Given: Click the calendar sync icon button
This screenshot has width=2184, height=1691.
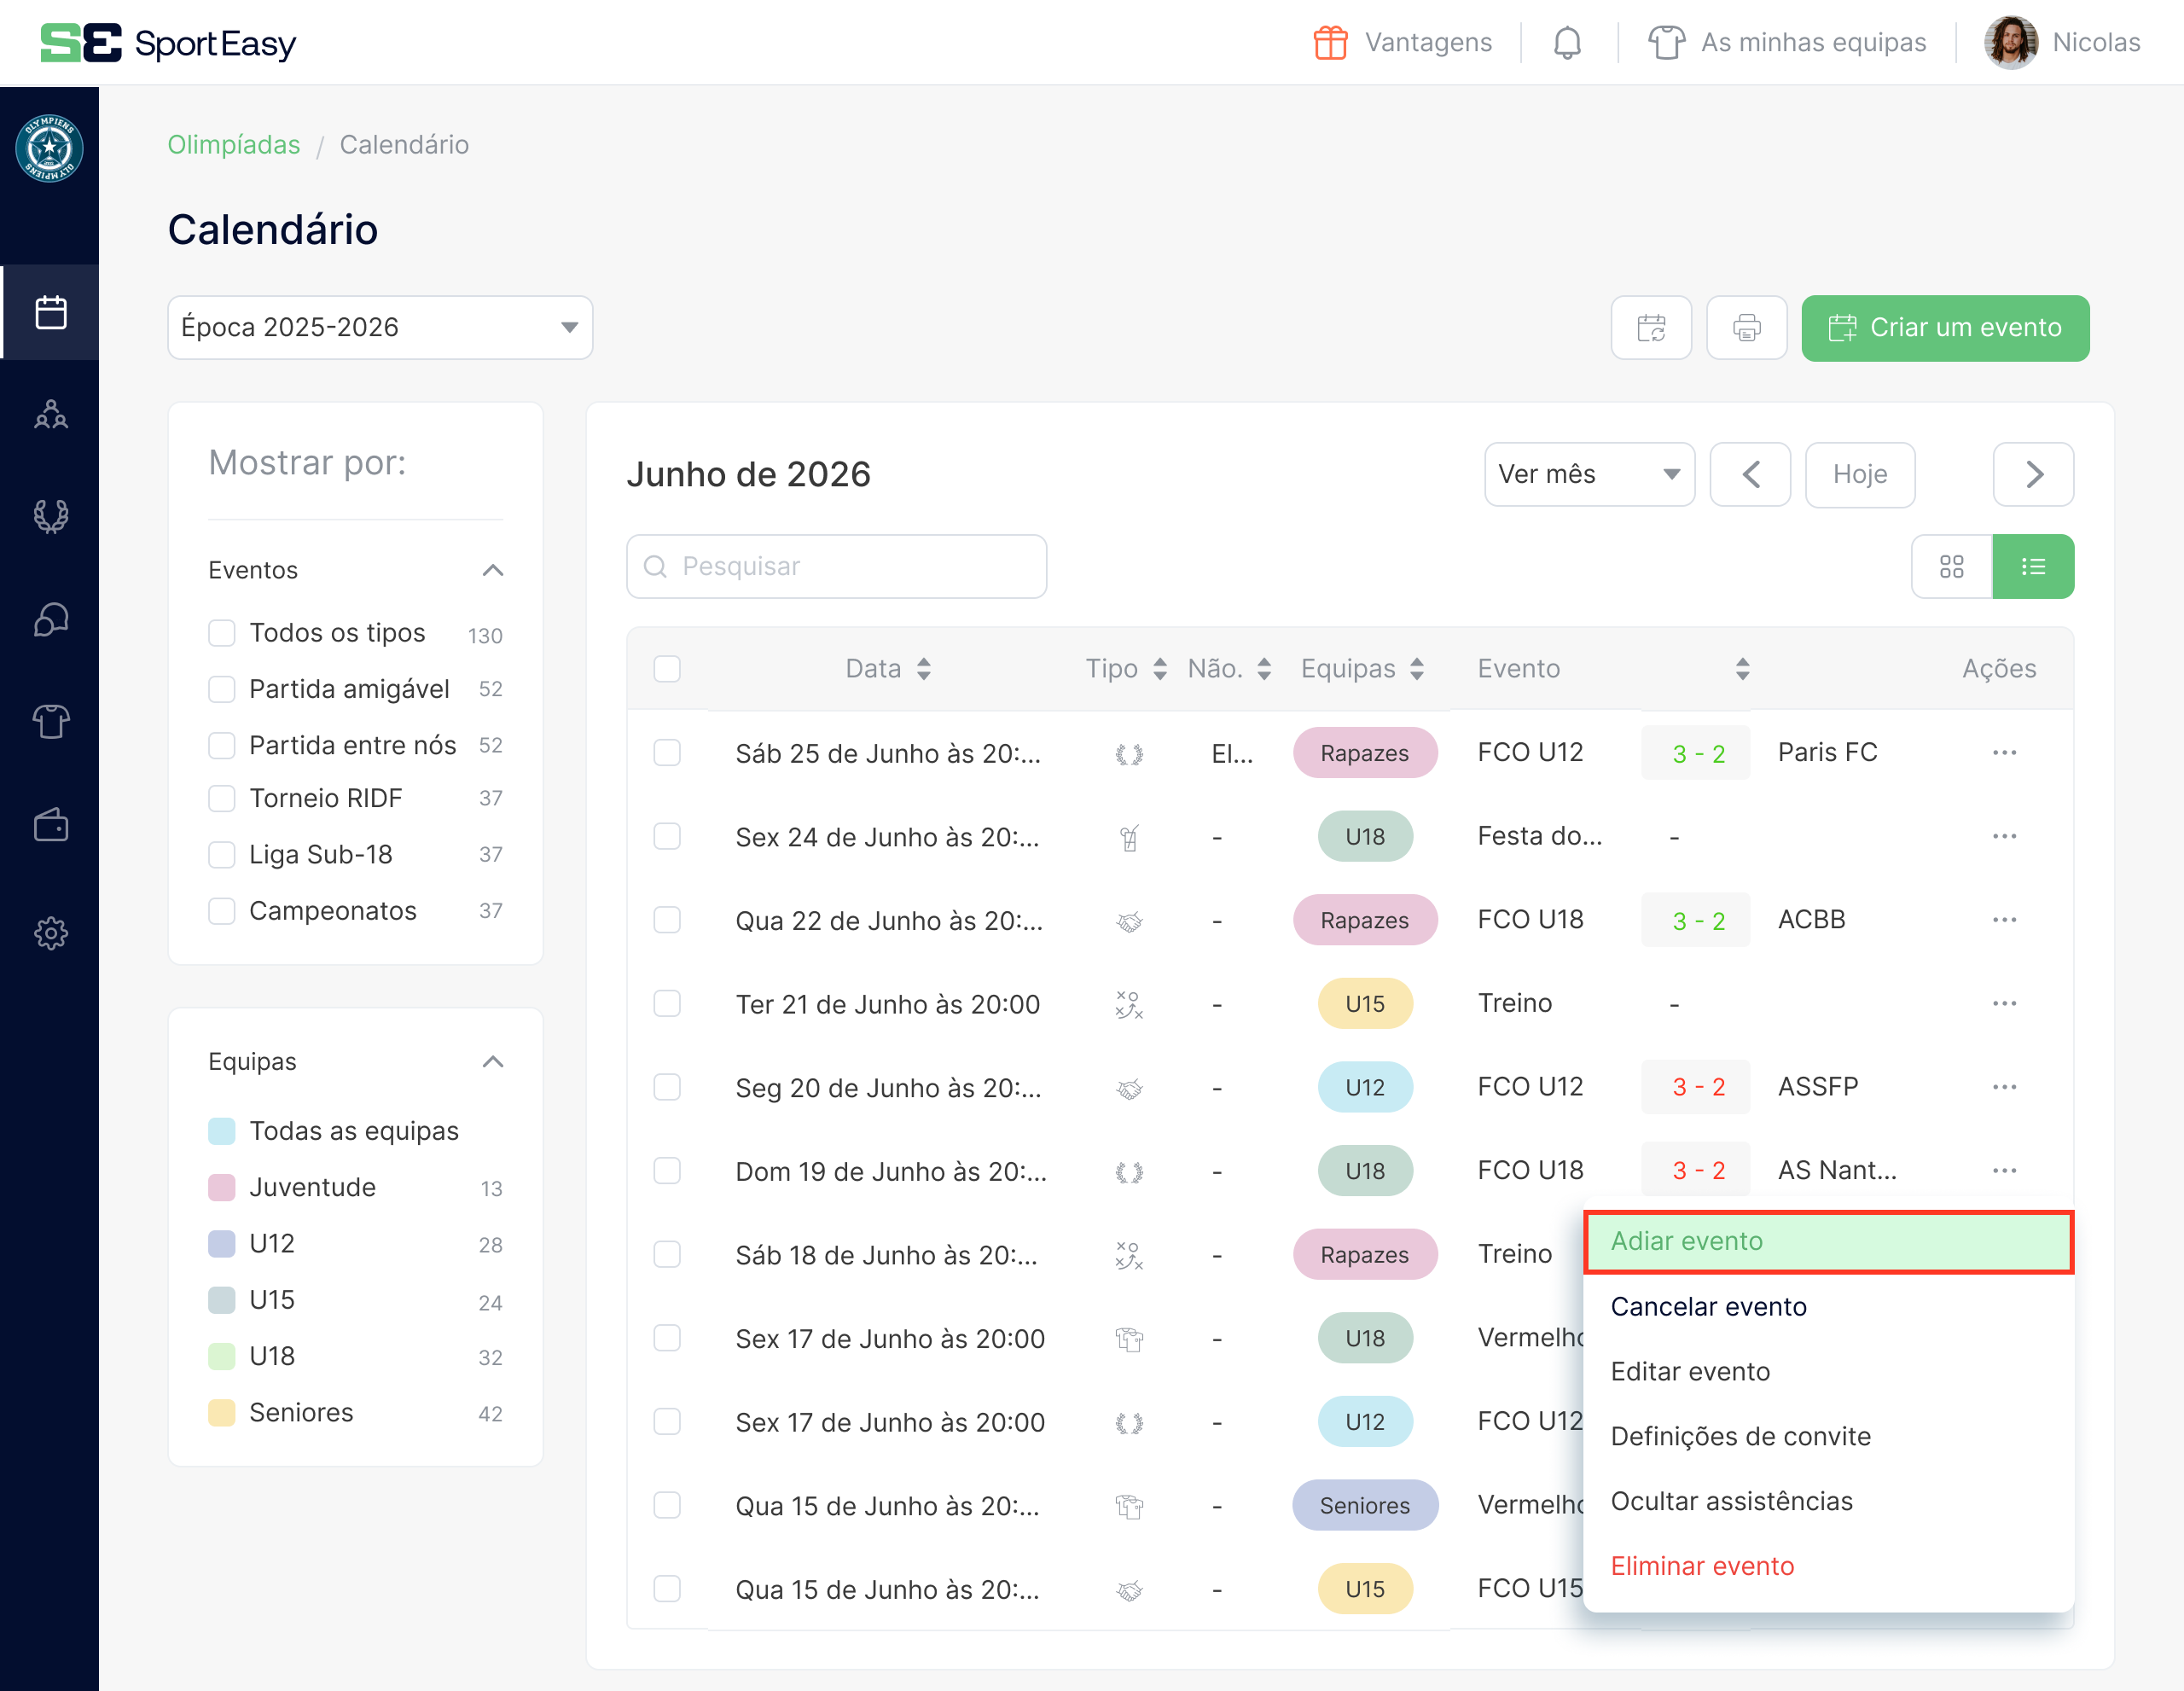Looking at the screenshot, I should click(x=1651, y=327).
